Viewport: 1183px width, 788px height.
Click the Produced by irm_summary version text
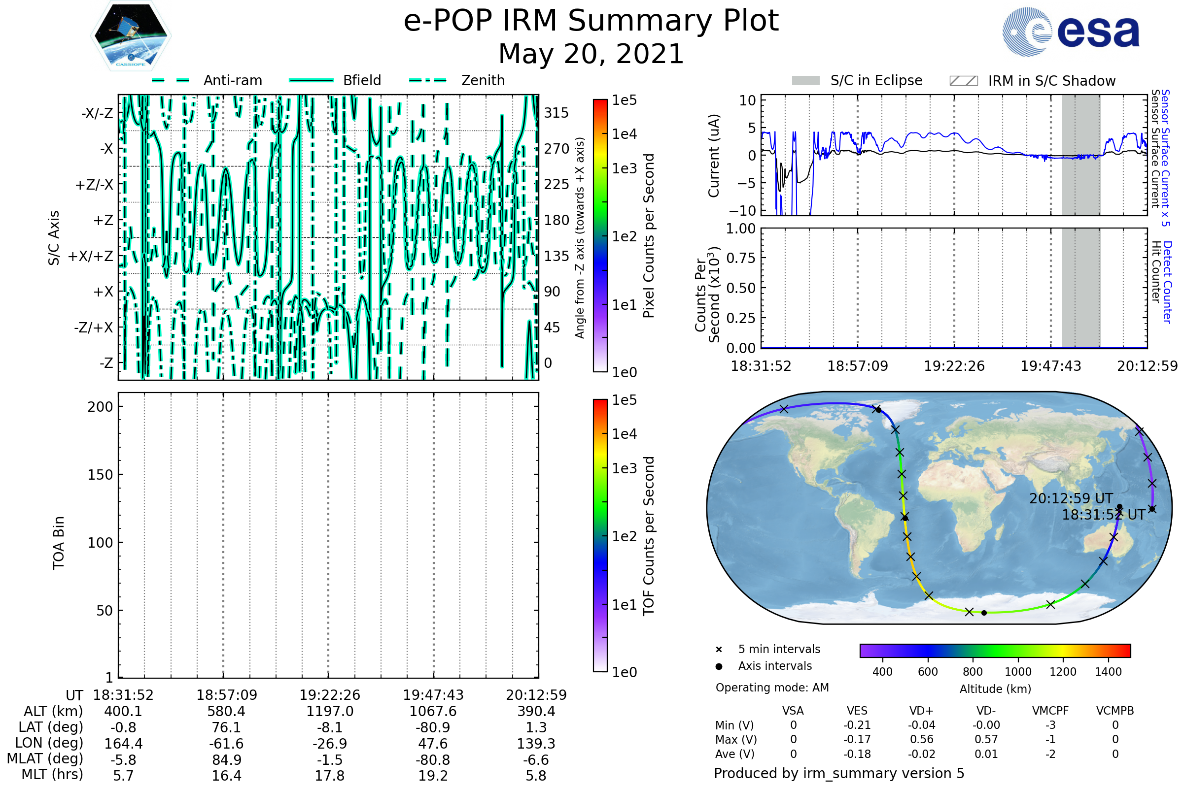[x=839, y=773]
